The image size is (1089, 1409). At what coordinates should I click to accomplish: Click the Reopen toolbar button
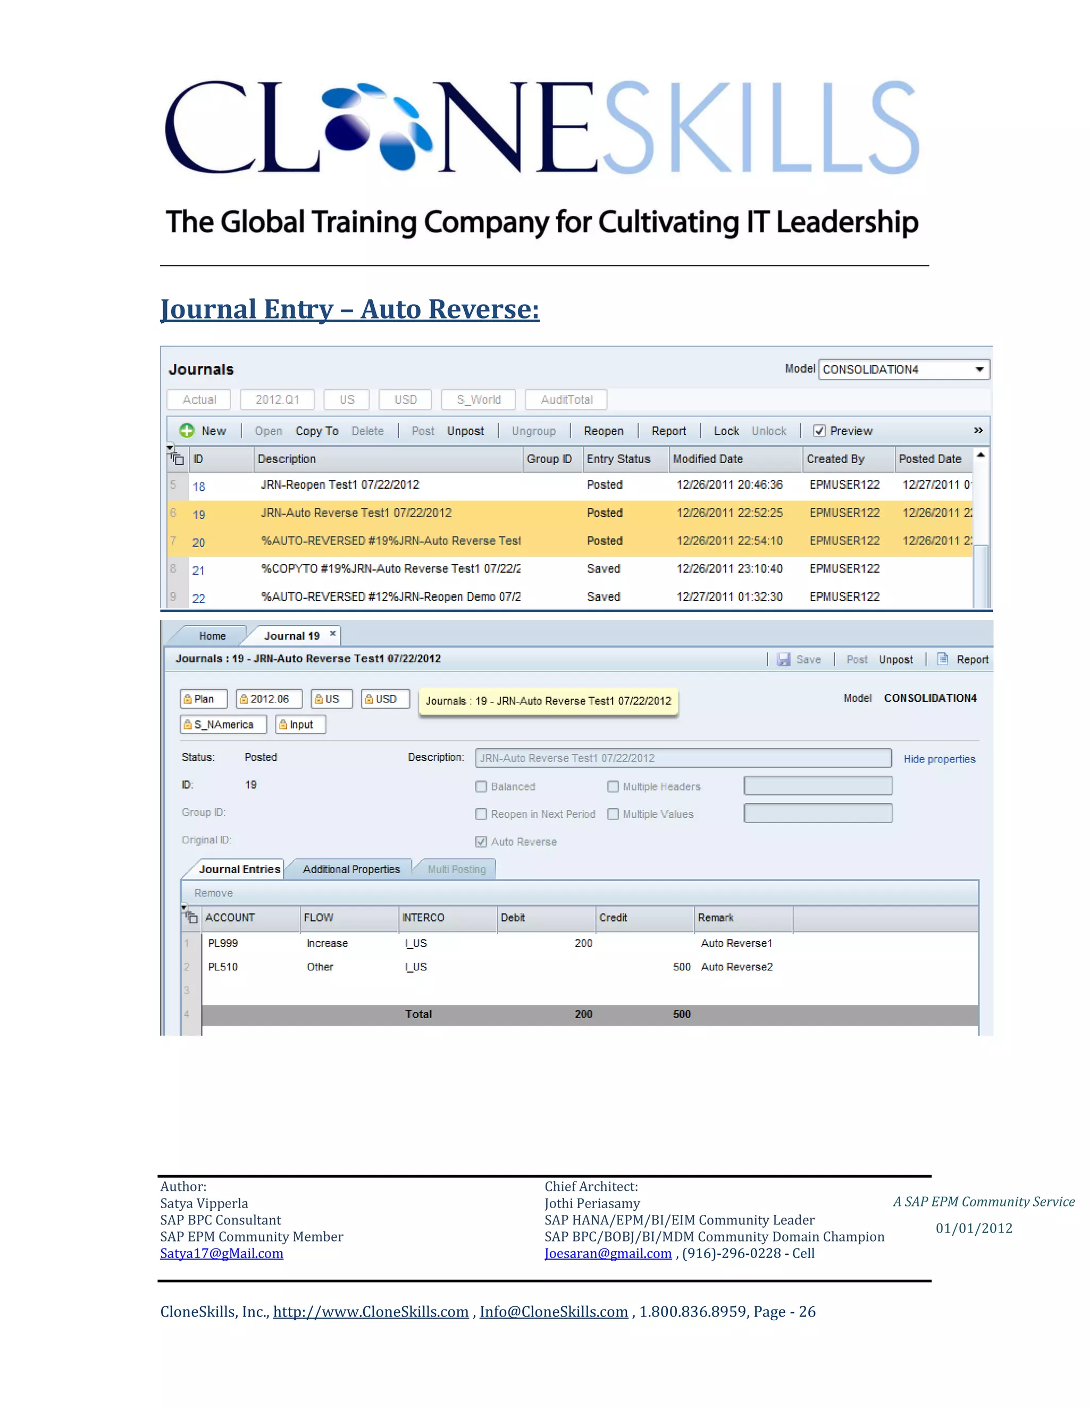pos(603,431)
